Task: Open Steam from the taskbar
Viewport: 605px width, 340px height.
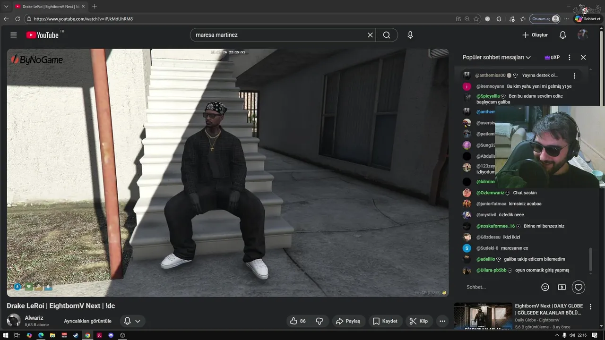Action: coord(76,335)
